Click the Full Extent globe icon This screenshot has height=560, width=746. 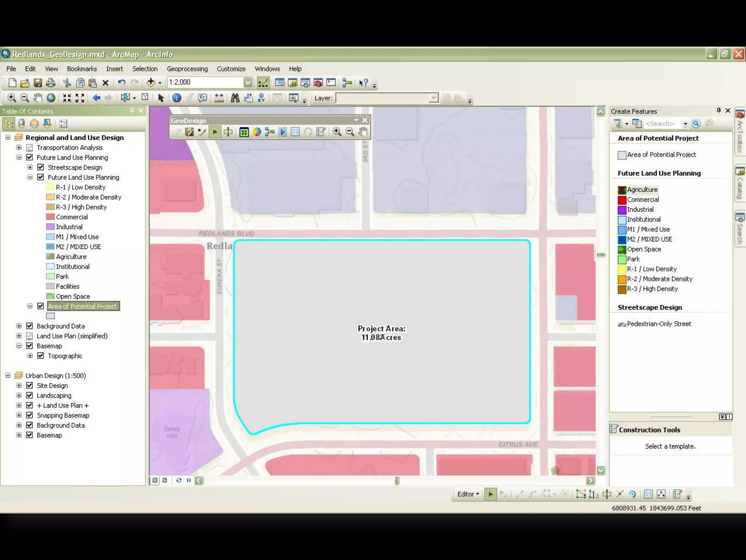click(x=51, y=98)
